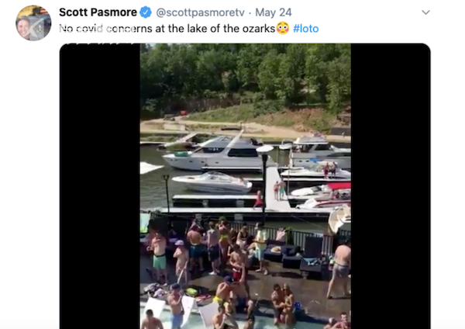465x329 pixels.
Task: Click the right black letterbox area of the video
Action: pyautogui.click(x=391, y=186)
